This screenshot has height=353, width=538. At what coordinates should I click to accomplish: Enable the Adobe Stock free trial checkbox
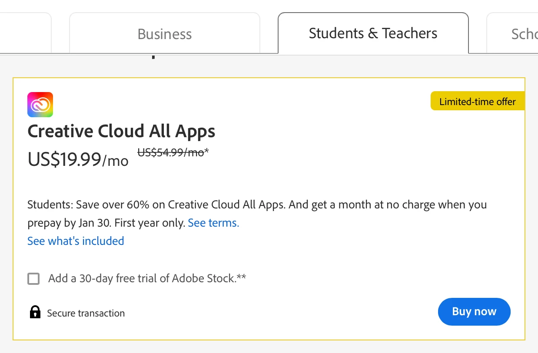(x=33, y=278)
